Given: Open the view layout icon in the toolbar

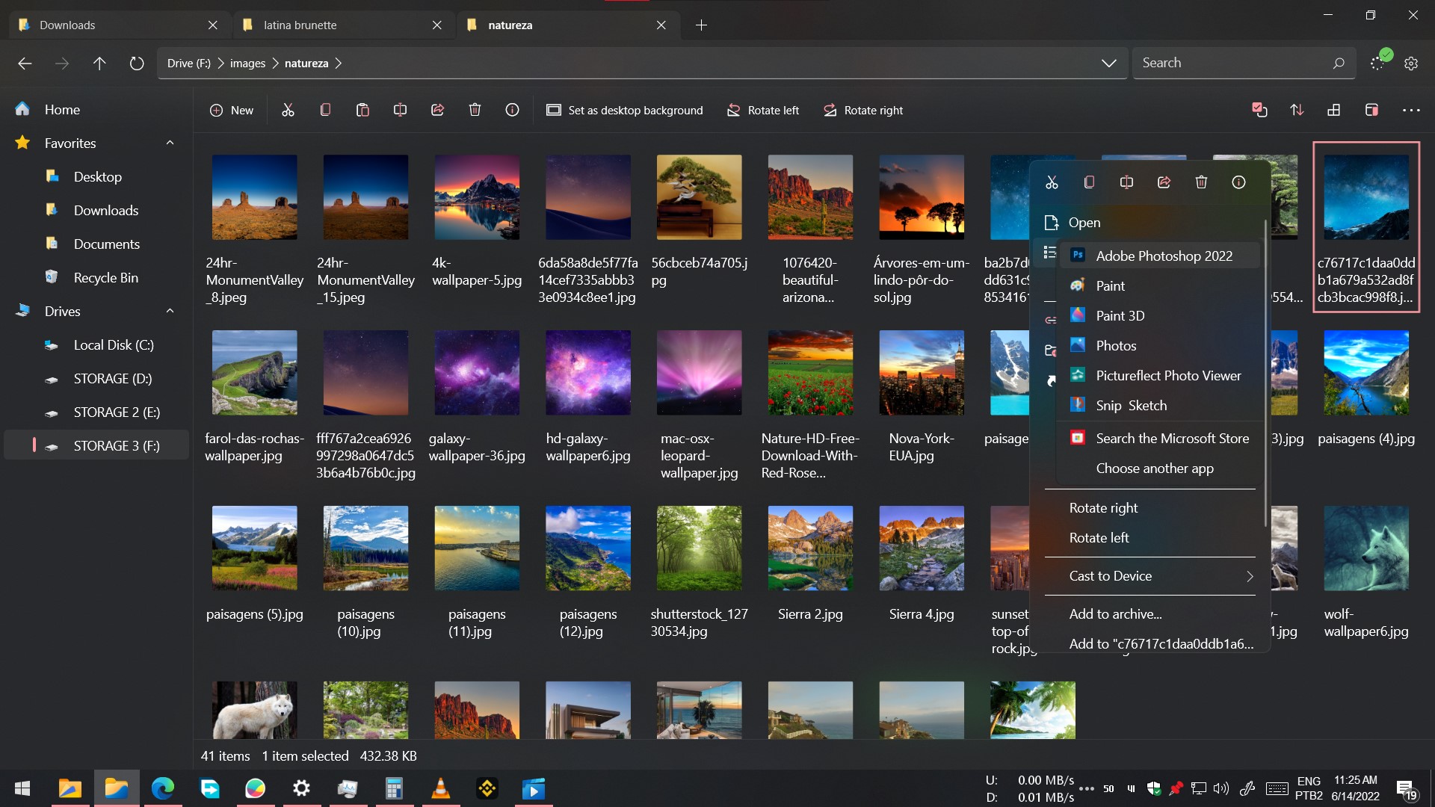Looking at the screenshot, I should (1334, 110).
